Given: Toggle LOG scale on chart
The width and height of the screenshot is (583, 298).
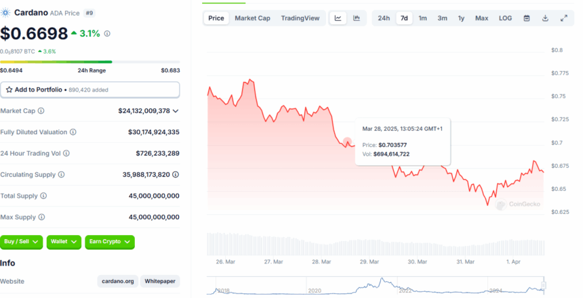Looking at the screenshot, I should (505, 18).
